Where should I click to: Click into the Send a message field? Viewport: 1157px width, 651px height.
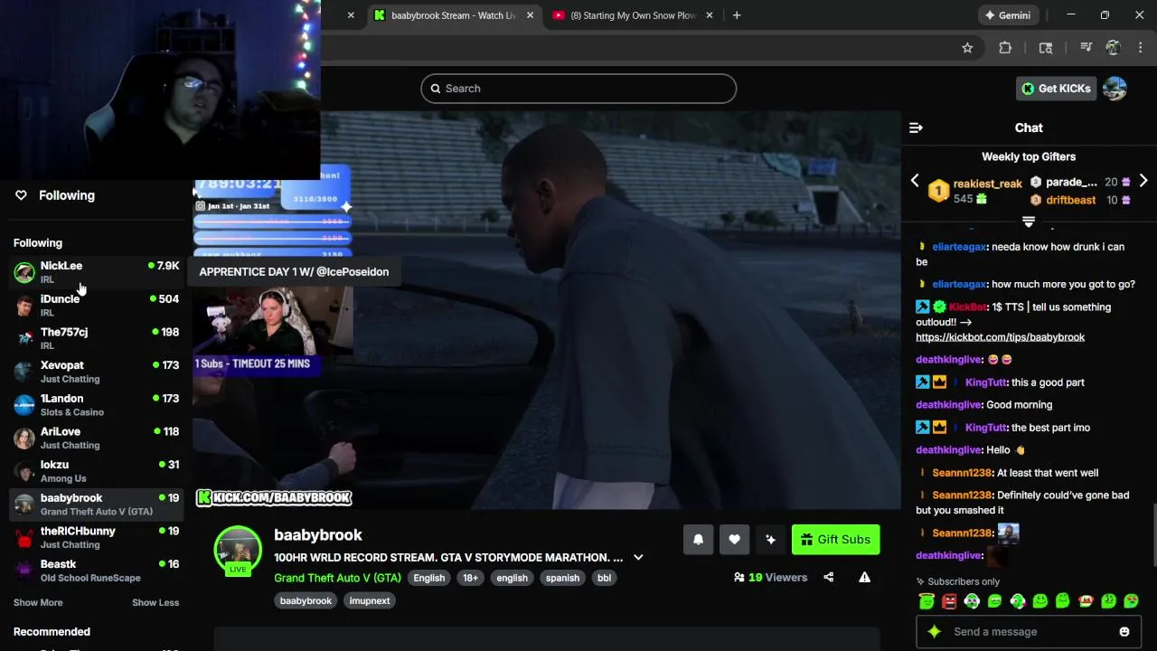[x=1030, y=632]
